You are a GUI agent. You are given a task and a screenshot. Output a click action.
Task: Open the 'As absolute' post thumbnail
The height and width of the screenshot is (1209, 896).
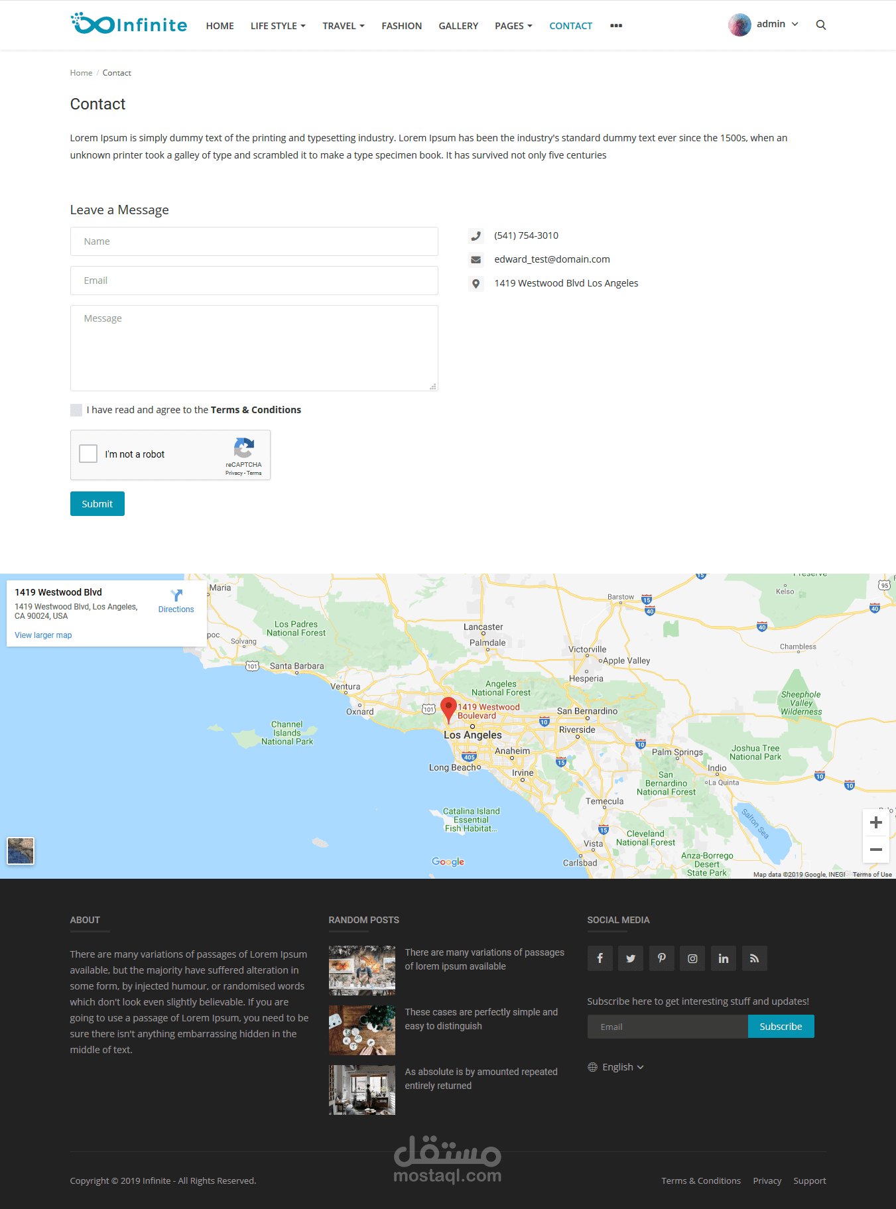(362, 1090)
